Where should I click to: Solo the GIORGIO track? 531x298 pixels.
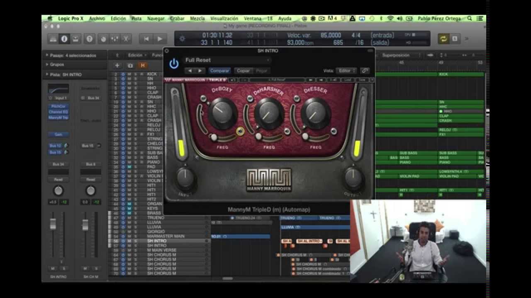click(x=135, y=232)
